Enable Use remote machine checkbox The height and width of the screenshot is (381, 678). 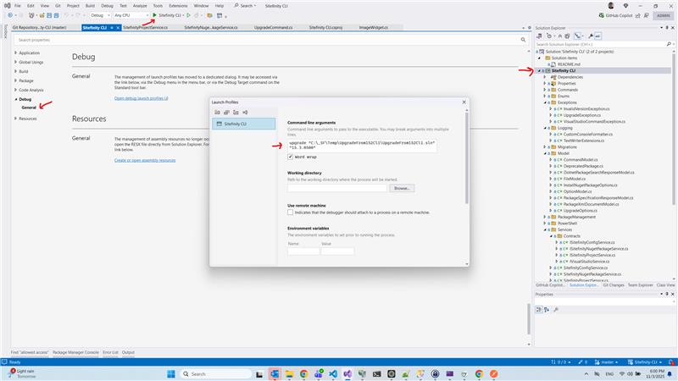click(x=290, y=213)
